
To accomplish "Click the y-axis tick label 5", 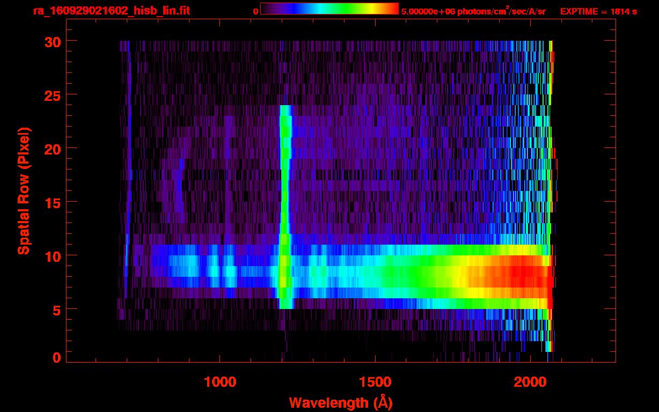I will pos(56,310).
